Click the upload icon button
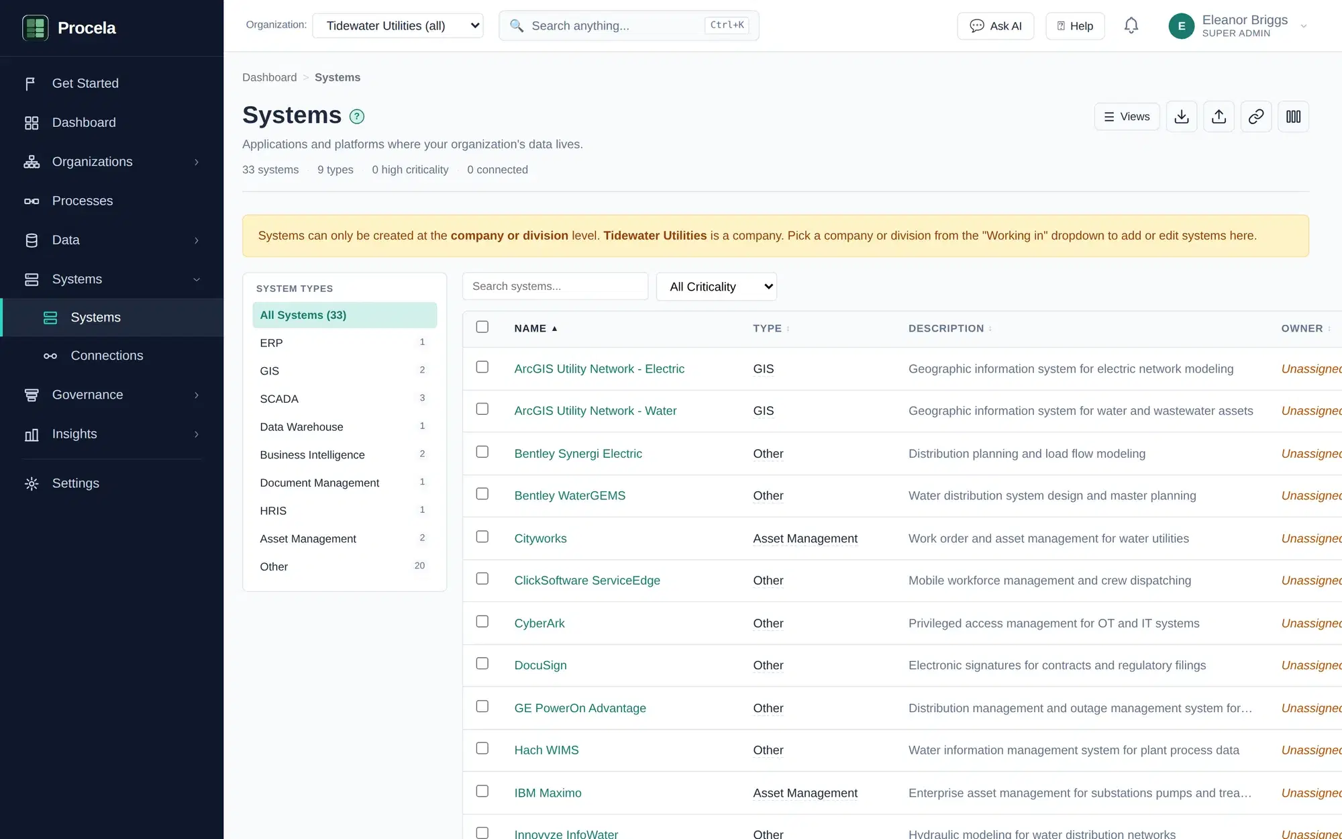Screen dimensions: 1342x839 point(1219,117)
